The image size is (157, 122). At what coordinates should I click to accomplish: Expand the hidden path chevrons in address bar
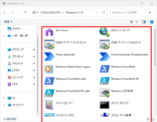(37, 13)
